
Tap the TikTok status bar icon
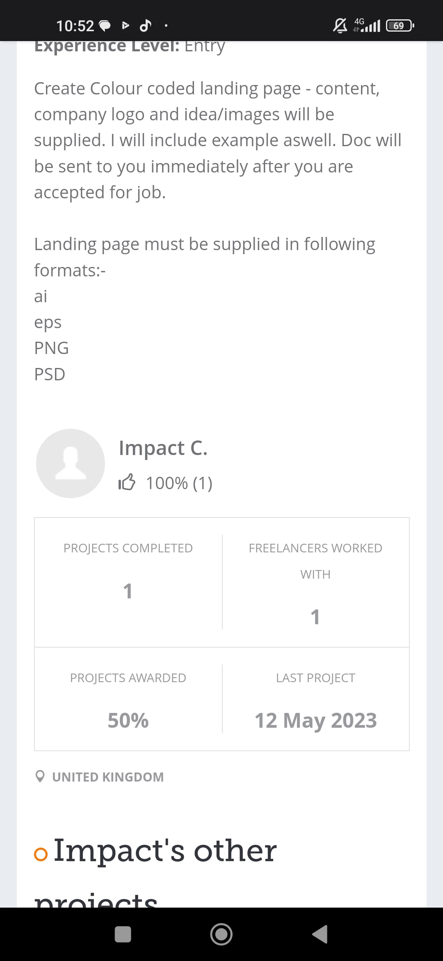click(146, 26)
